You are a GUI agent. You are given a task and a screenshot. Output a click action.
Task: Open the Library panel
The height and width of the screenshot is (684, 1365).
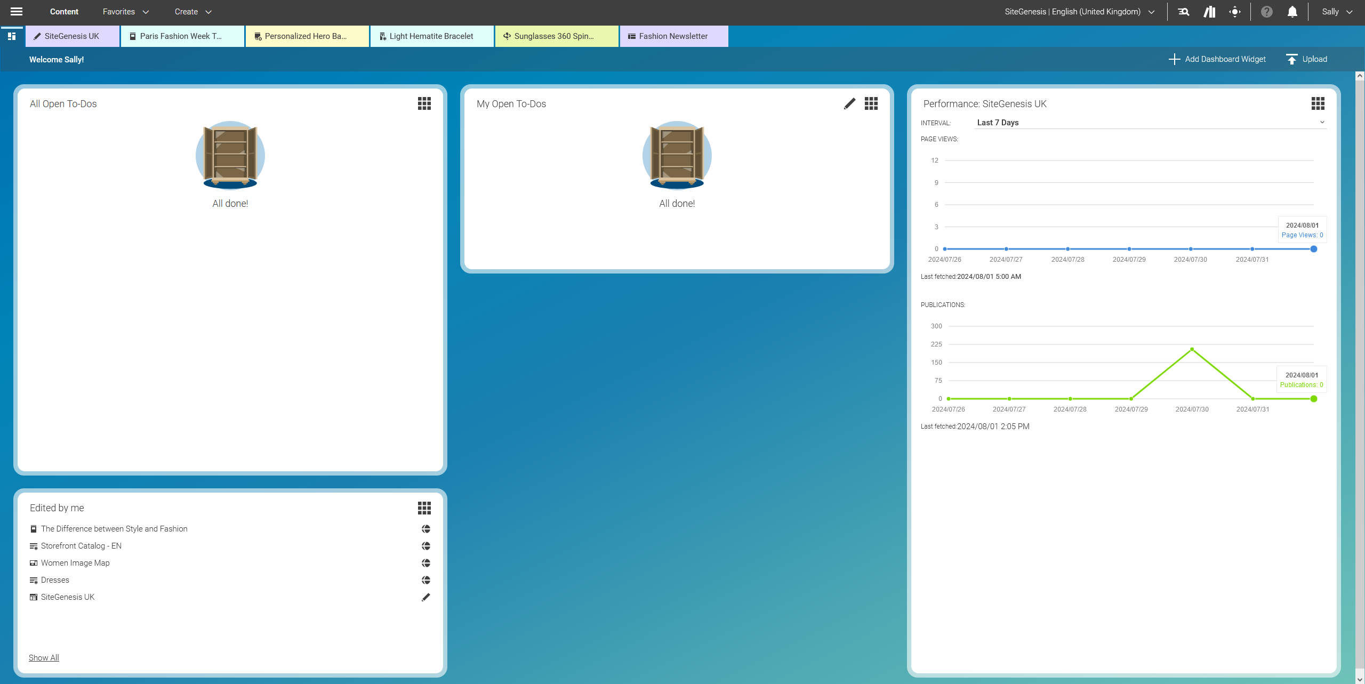click(1209, 11)
